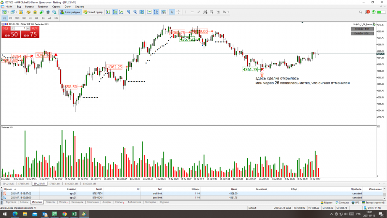Select the H1 timeframe
Image resolution: width=387 pixels, height=218 pixels.
(x=30, y=18)
